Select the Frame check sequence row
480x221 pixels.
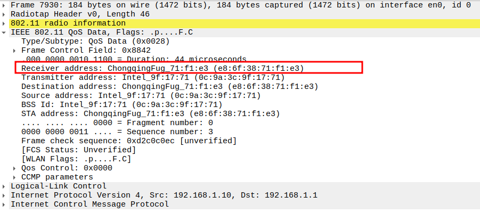tap(128, 141)
